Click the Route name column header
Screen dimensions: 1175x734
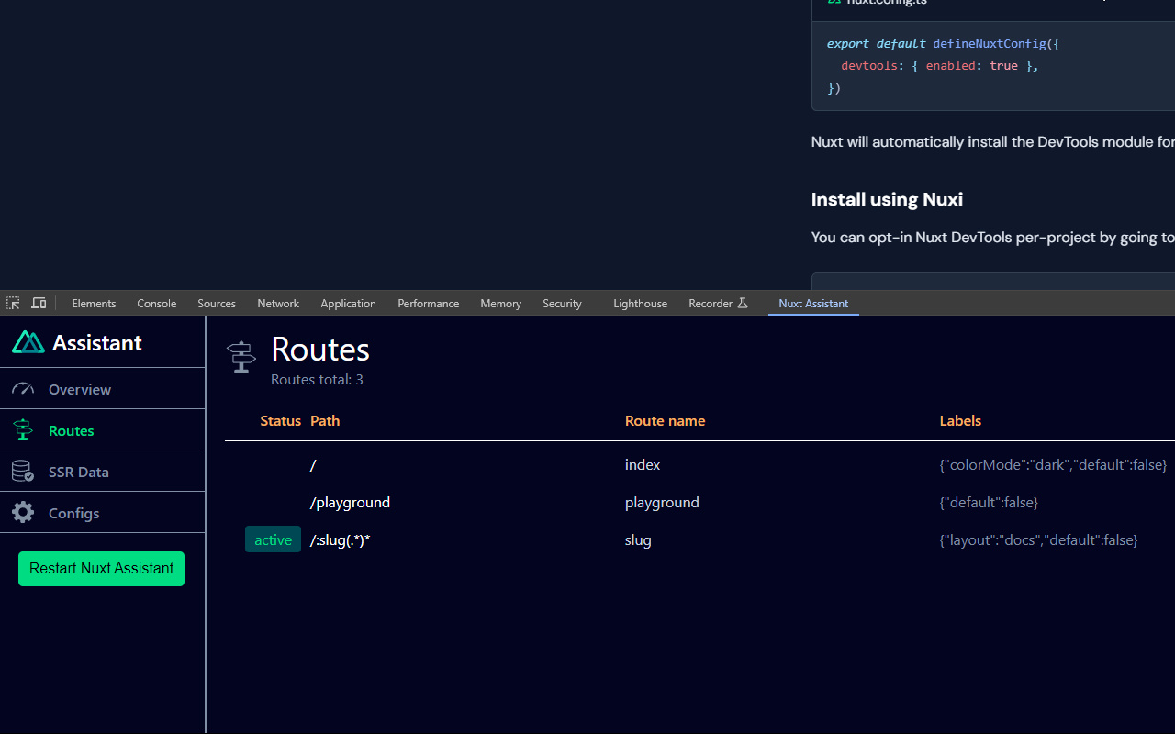(x=666, y=421)
